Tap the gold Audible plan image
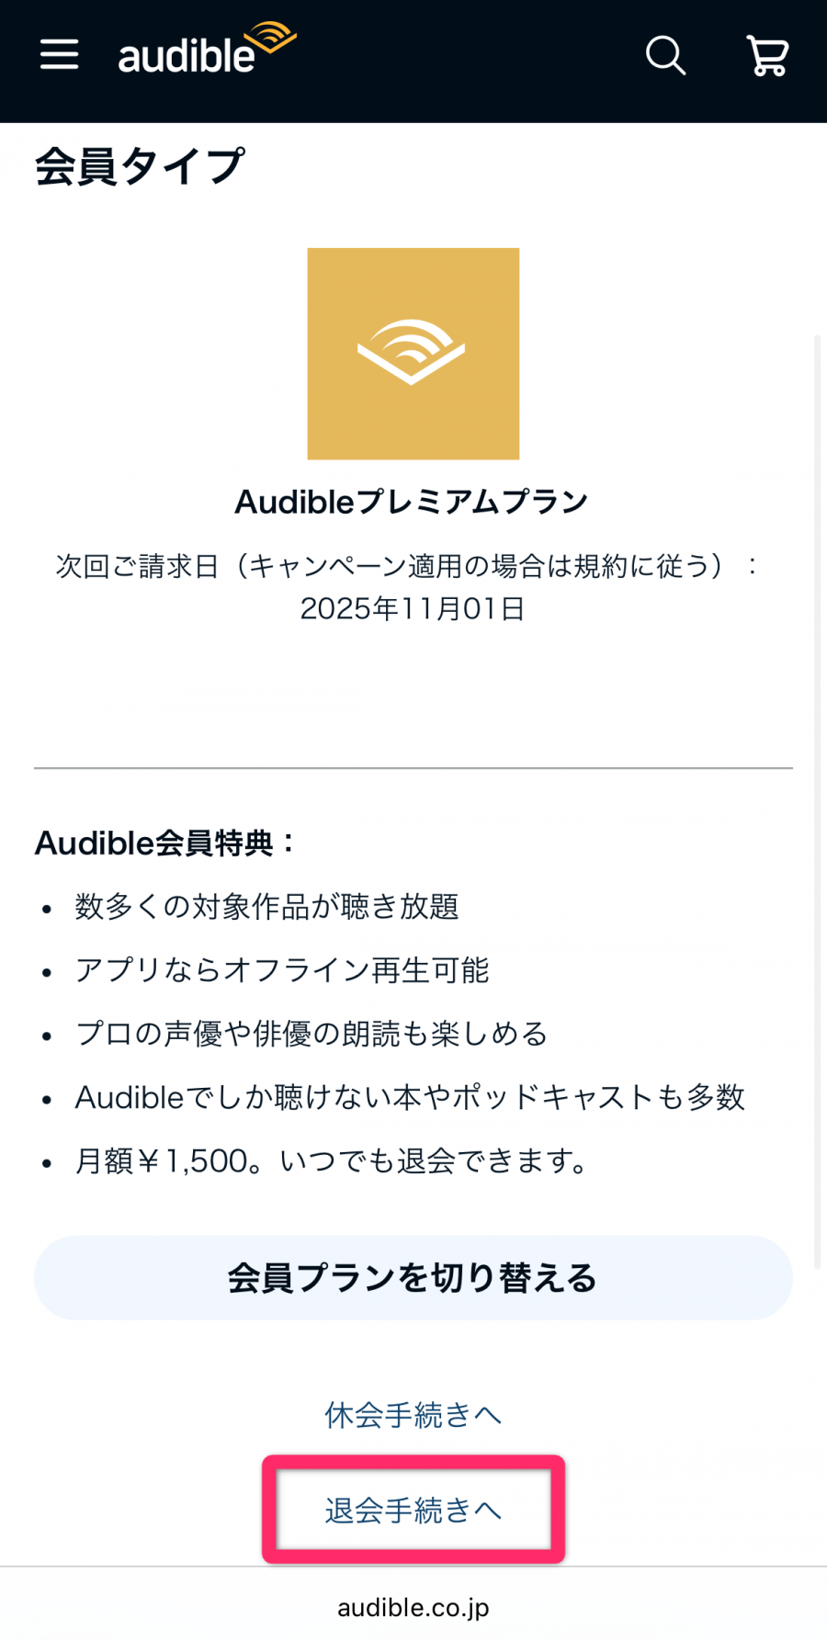This screenshot has width=827, height=1641. click(413, 354)
